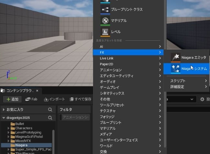This screenshot has height=154, width=210.
Task: Expand the Super_Simple_FPS_Pac folder
Action: click(9, 149)
